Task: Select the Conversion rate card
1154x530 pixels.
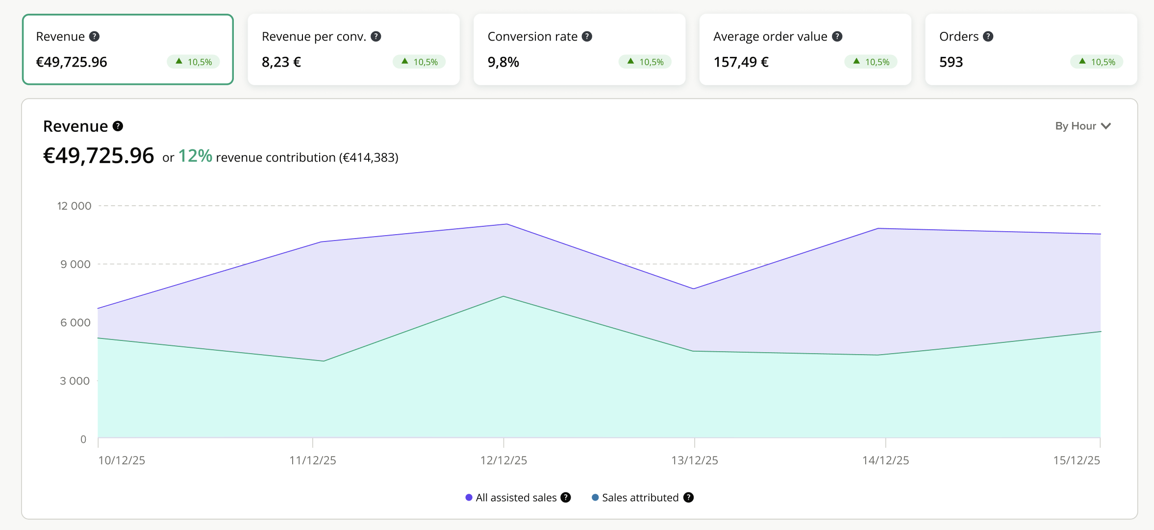Action: tap(579, 49)
